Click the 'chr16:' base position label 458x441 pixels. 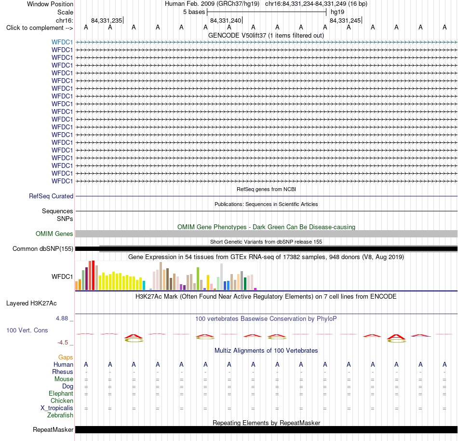click(64, 20)
